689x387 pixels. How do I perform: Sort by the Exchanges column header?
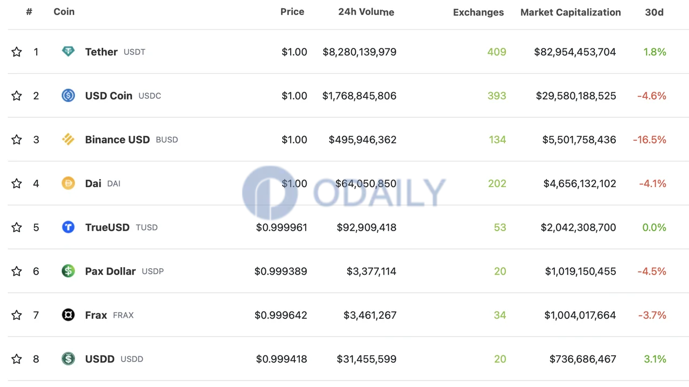point(479,12)
